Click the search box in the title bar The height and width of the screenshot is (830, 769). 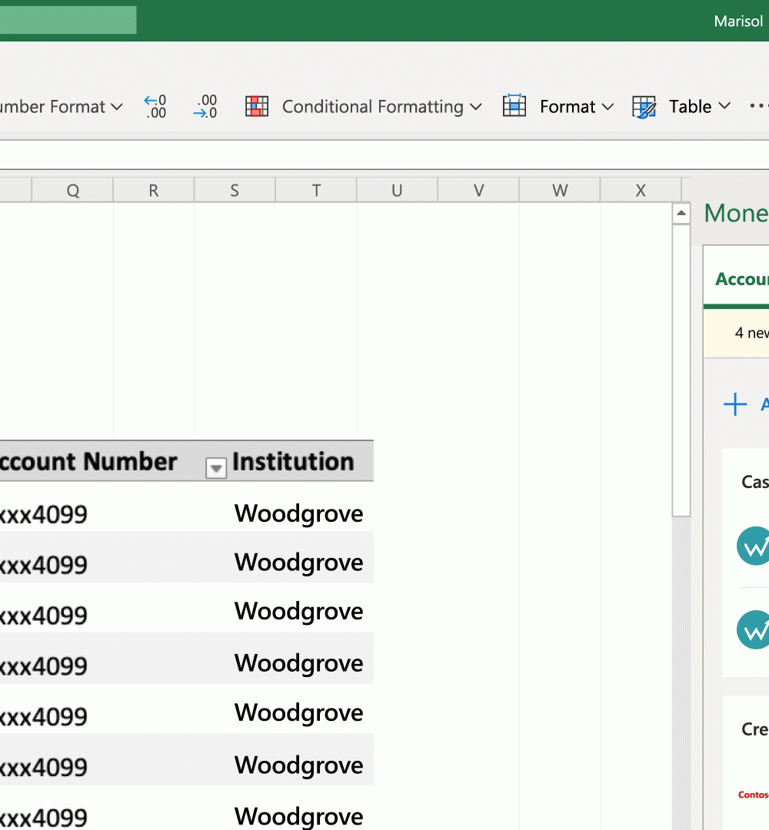pyautogui.click(x=68, y=20)
